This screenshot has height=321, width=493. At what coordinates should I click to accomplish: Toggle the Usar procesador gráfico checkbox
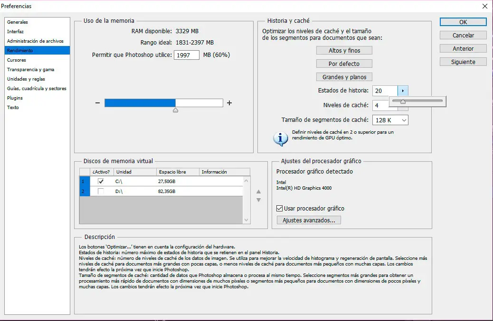279,208
